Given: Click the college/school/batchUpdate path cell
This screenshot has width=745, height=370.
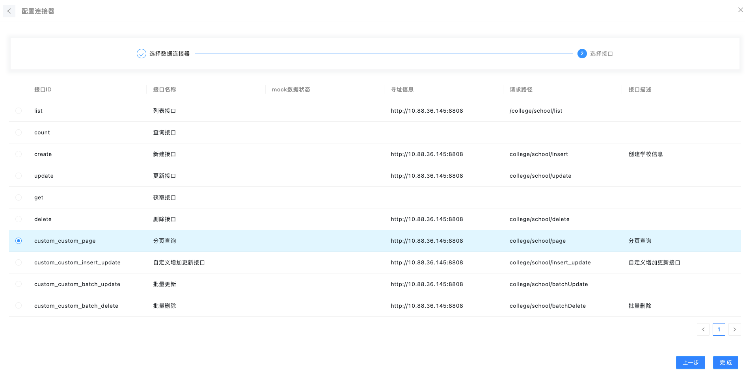Looking at the screenshot, I should tap(549, 284).
